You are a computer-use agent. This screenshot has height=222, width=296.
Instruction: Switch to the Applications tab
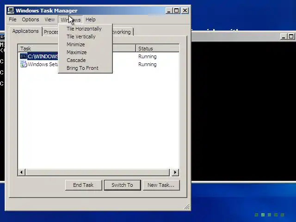pos(25,31)
